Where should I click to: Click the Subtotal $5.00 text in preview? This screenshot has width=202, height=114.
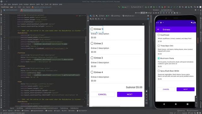pos(134,87)
